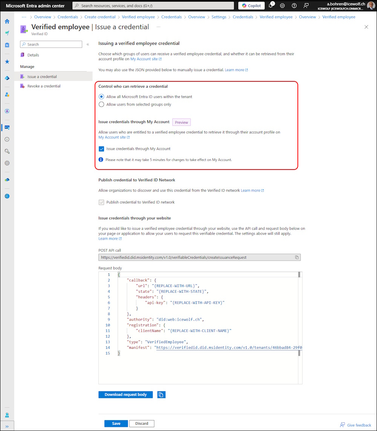This screenshot has height=431, width=377.
Task: Open My Account site link in the intro
Action: [146, 59]
